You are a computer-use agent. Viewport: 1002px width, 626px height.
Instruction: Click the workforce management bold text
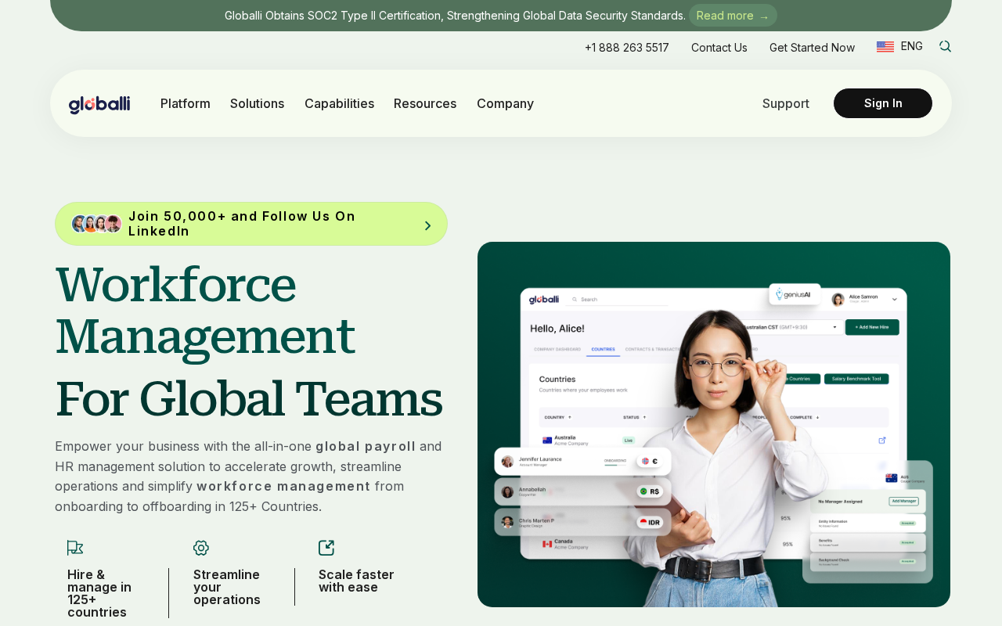pyautogui.click(x=283, y=486)
